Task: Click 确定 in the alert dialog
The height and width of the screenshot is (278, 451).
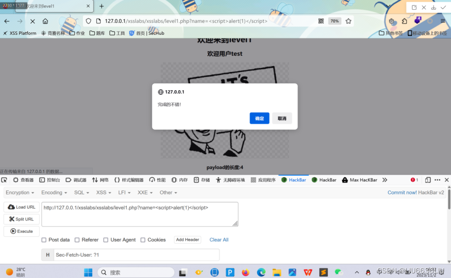Action: (x=260, y=118)
